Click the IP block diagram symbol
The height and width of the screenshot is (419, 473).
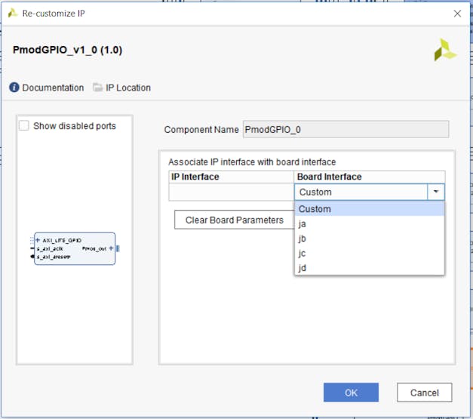(x=75, y=248)
